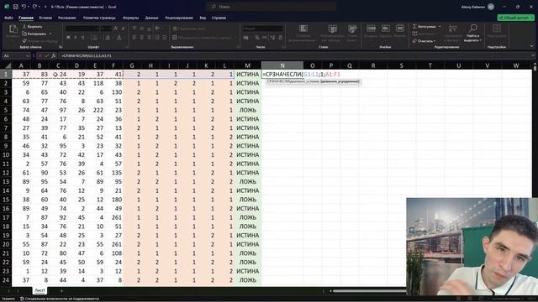Image resolution: width=538 pixels, height=302 pixels.
Task: Open Найти и выделить magnifier button
Action: point(472,33)
